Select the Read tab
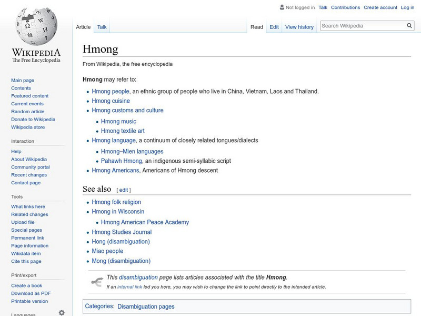This screenshot has height=316, width=421. [257, 27]
